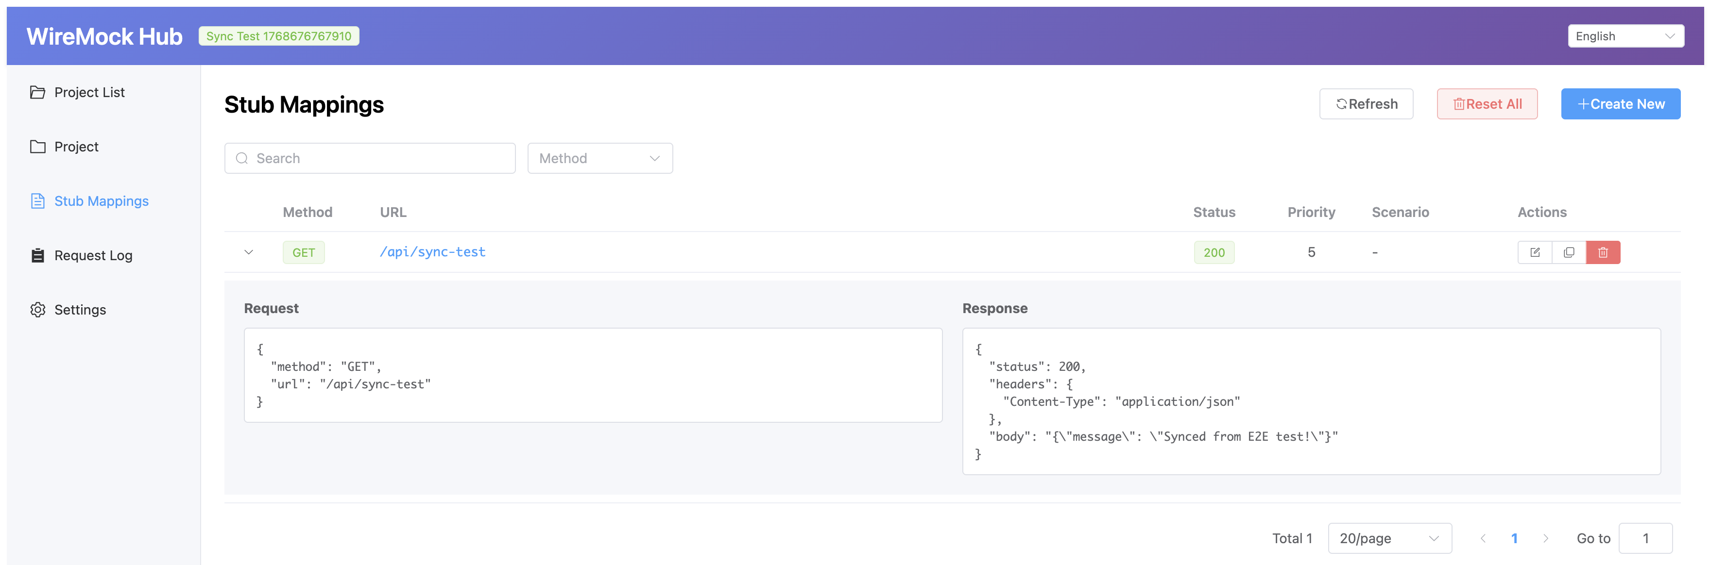Screen dimensions: 1710x565
Task: Click the edit stub mapping icon
Action: pyautogui.click(x=1534, y=252)
